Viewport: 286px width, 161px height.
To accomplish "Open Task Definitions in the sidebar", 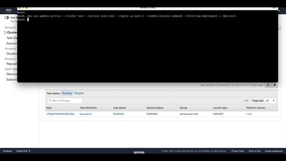I will point(12,38).
